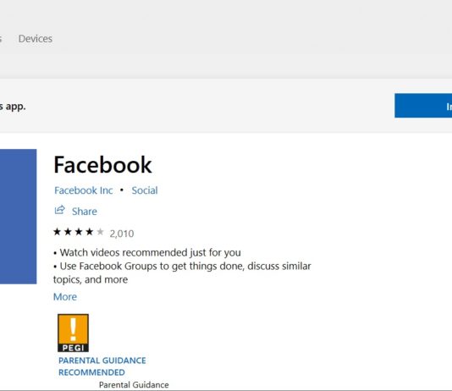Screen dimensions: 452x391
Task: Select the Facebook app title
Action: (x=102, y=165)
